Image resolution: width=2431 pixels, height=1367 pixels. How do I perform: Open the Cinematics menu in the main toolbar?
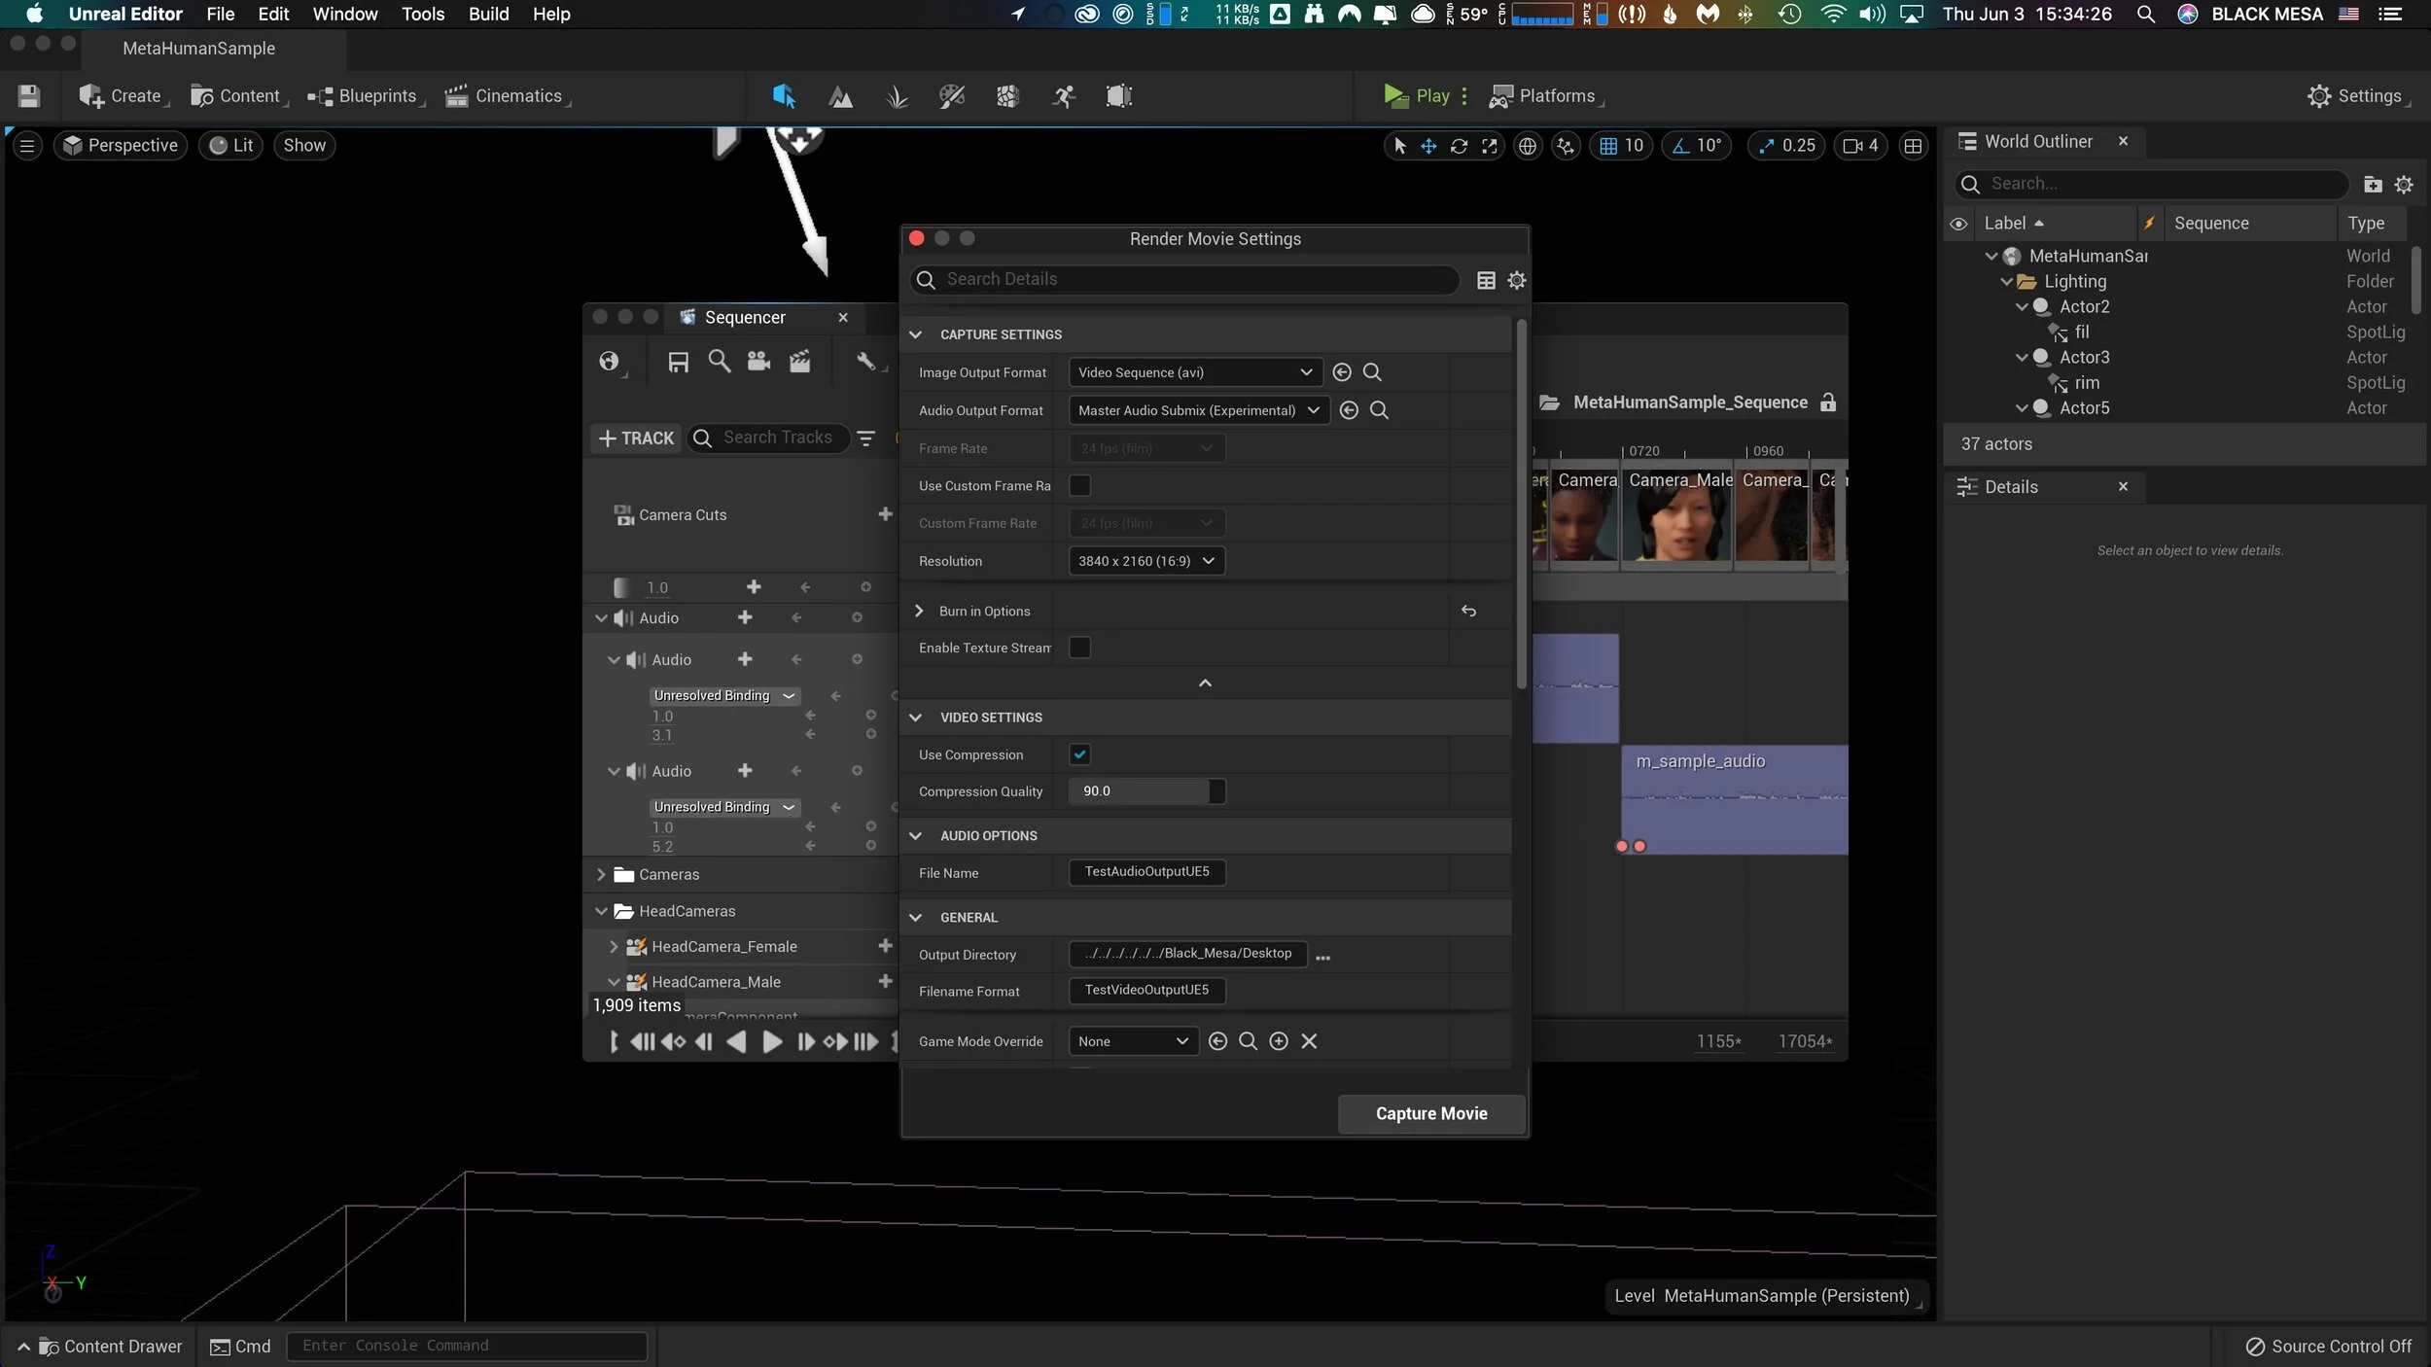coord(506,95)
